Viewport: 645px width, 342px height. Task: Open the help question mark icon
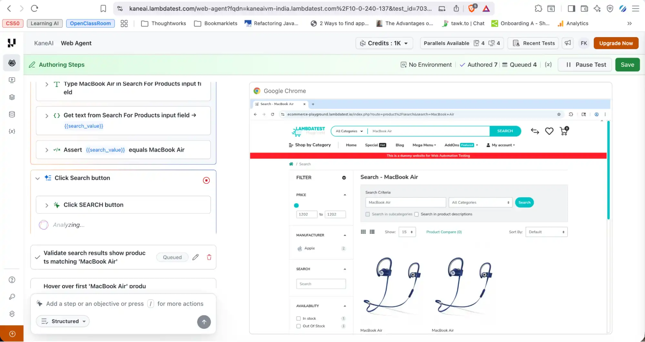[12, 280]
